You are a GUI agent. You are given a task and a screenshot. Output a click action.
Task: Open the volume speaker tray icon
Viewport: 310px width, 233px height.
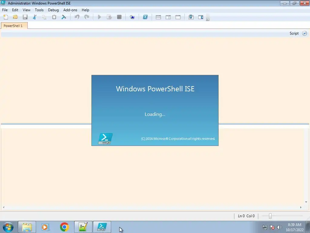click(x=279, y=227)
